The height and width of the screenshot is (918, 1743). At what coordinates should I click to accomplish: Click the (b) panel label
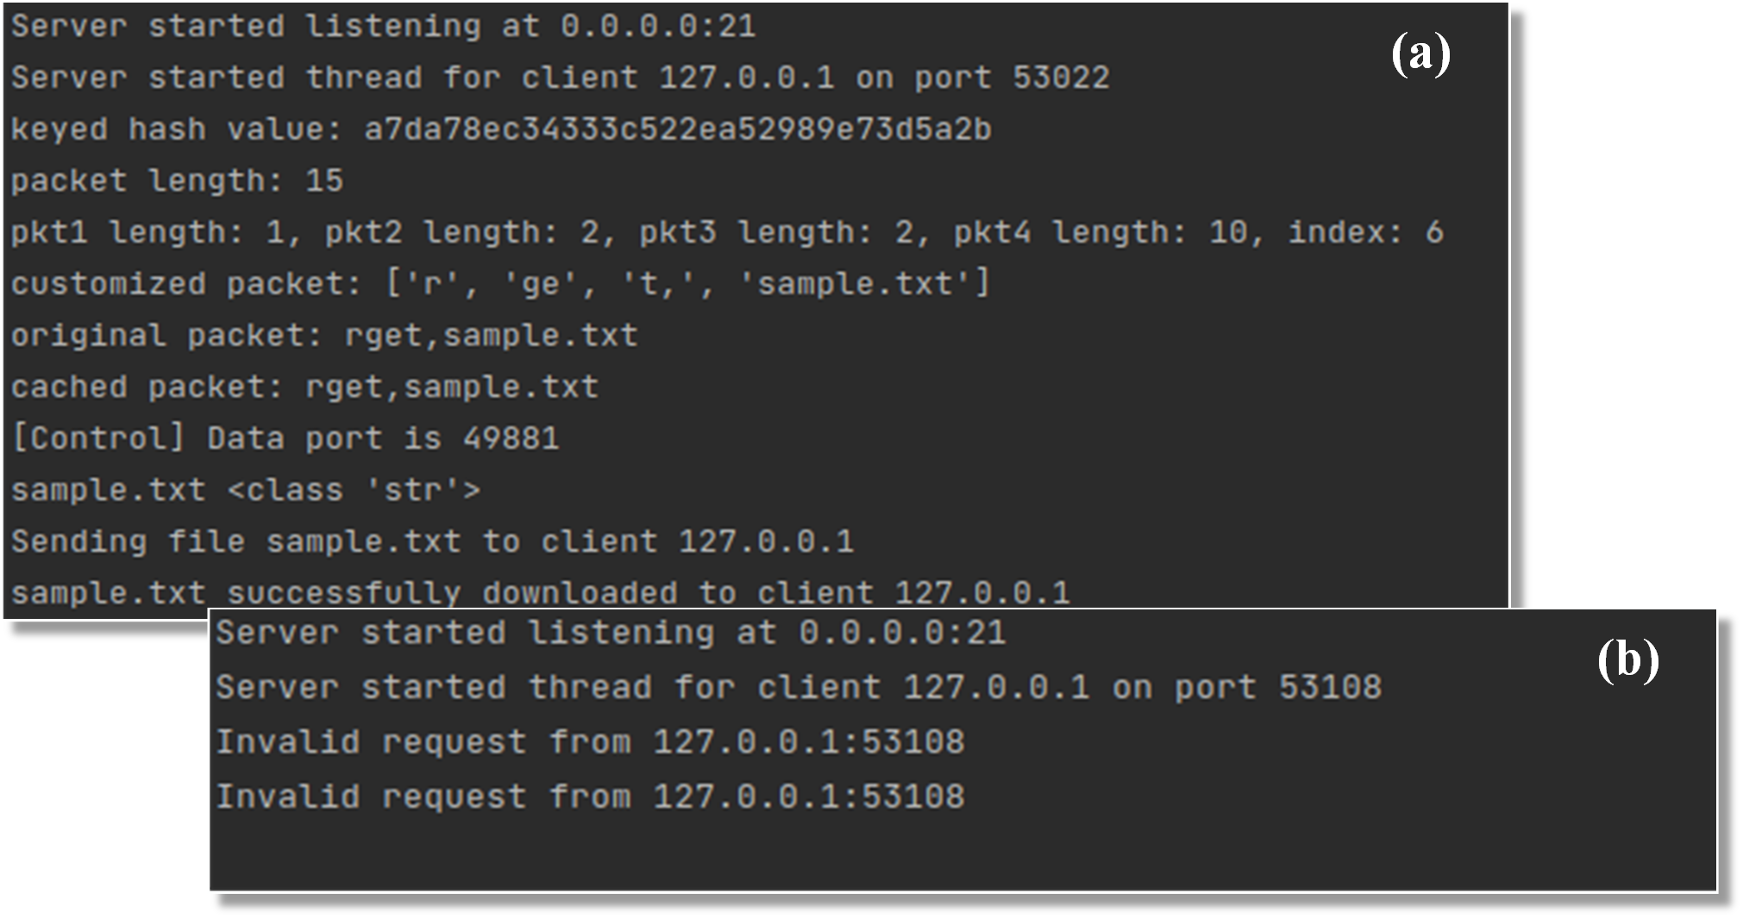click(x=1628, y=661)
